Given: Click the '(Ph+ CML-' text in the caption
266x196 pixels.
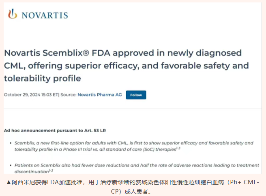Looking at the screenshot, I should click(x=242, y=182).
